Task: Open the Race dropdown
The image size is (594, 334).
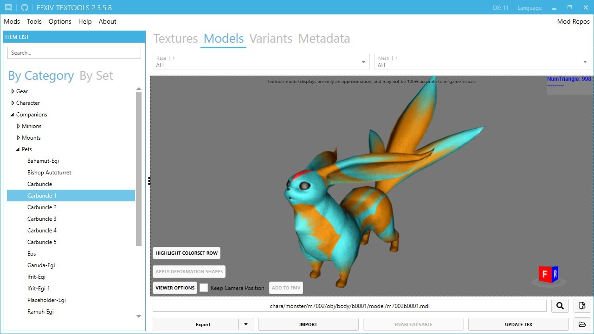Action: 261,62
